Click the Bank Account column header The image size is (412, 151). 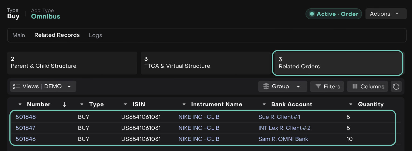[x=292, y=105]
